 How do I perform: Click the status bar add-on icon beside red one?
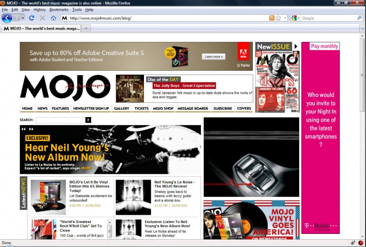tap(353, 243)
